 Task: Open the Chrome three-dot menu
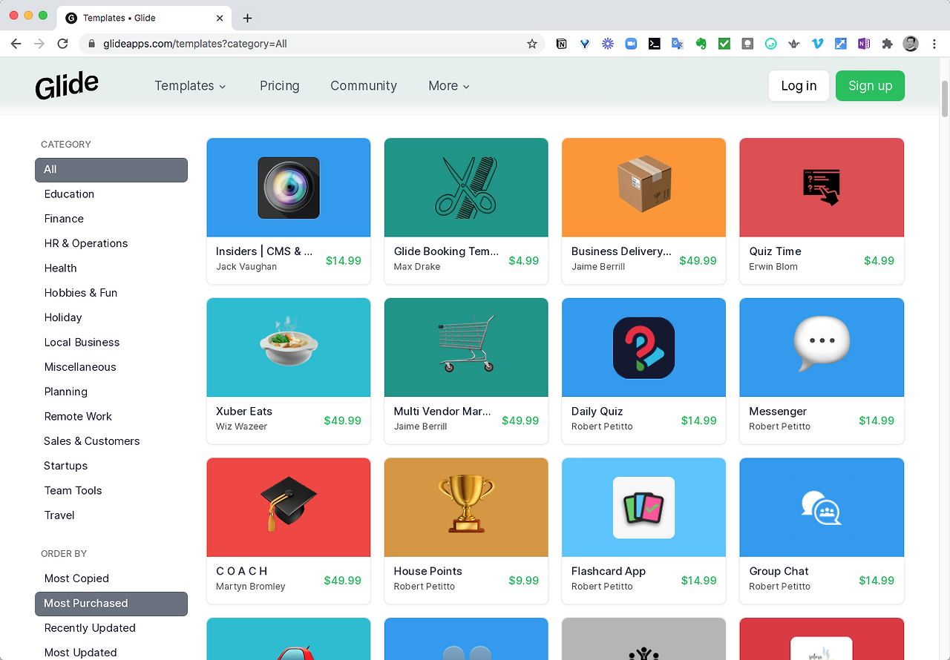pos(934,44)
